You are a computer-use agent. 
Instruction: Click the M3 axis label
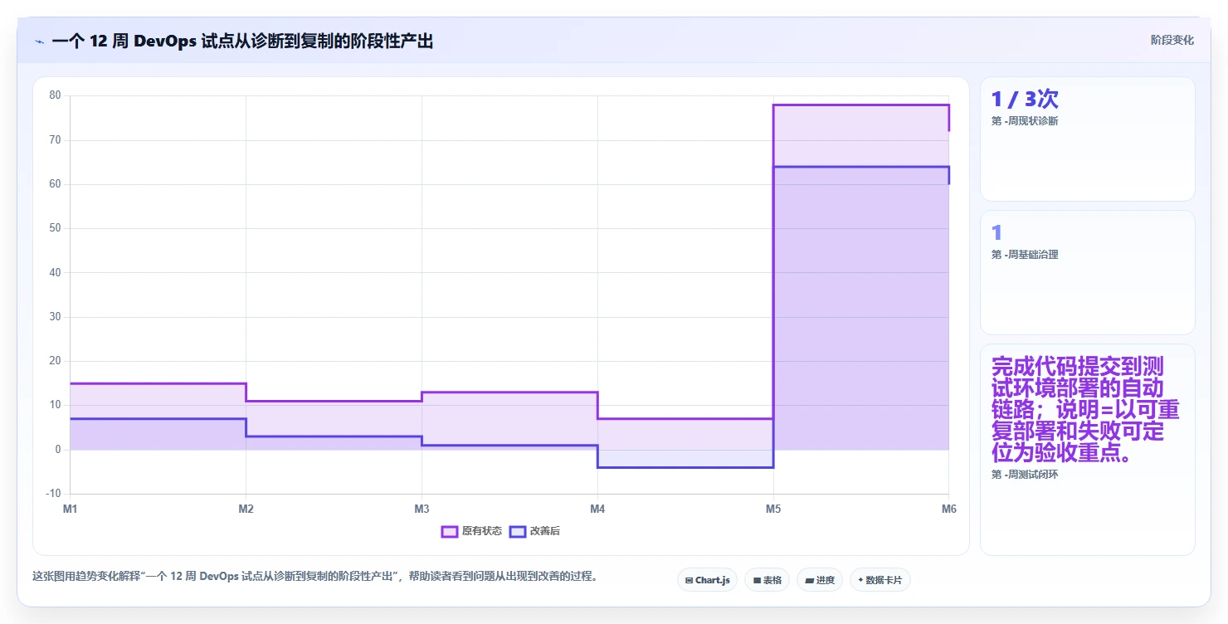[422, 509]
